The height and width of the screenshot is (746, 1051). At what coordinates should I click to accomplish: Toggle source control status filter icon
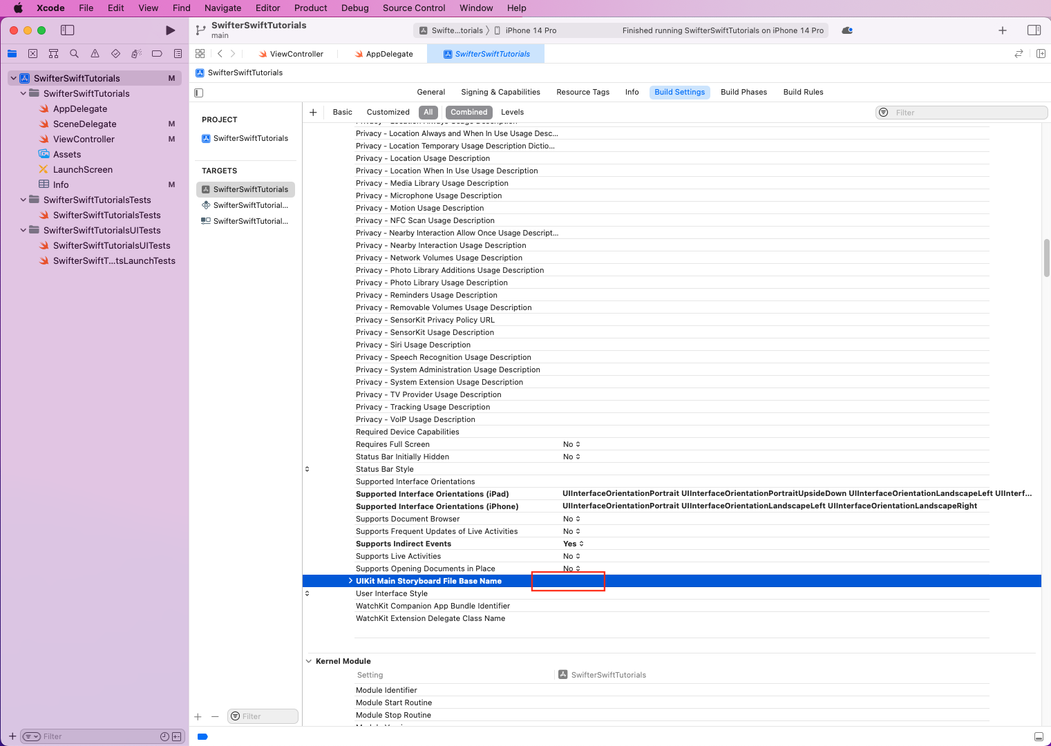pyautogui.click(x=177, y=736)
